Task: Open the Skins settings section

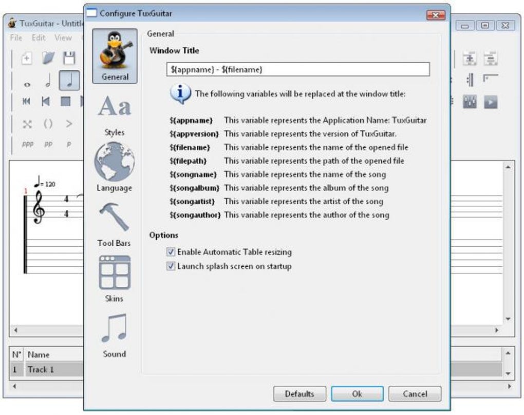Action: [x=114, y=279]
